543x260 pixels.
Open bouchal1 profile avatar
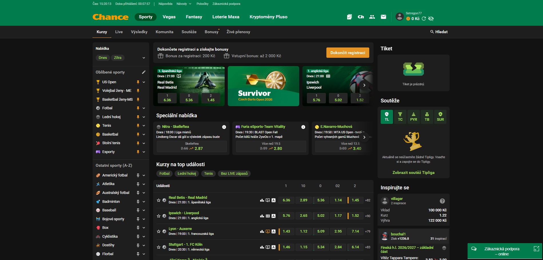pyautogui.click(x=385, y=236)
